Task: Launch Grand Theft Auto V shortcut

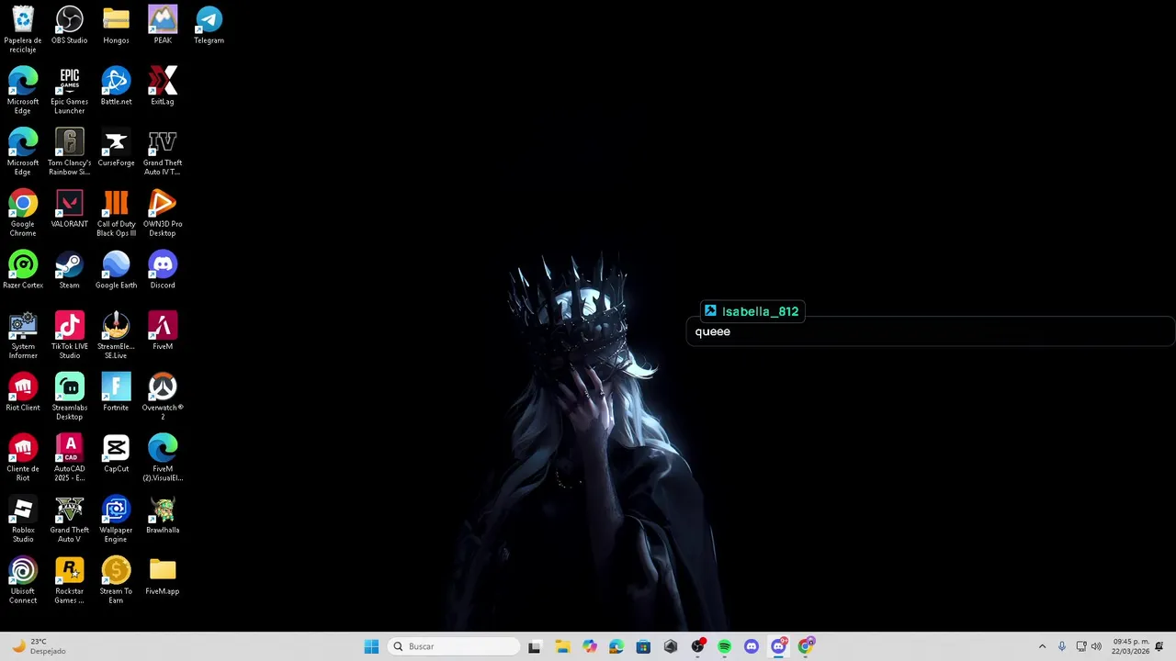Action: (x=70, y=520)
